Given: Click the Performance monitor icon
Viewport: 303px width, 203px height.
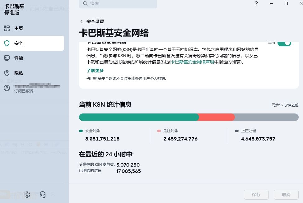Looking at the screenshot, I should (7, 58).
